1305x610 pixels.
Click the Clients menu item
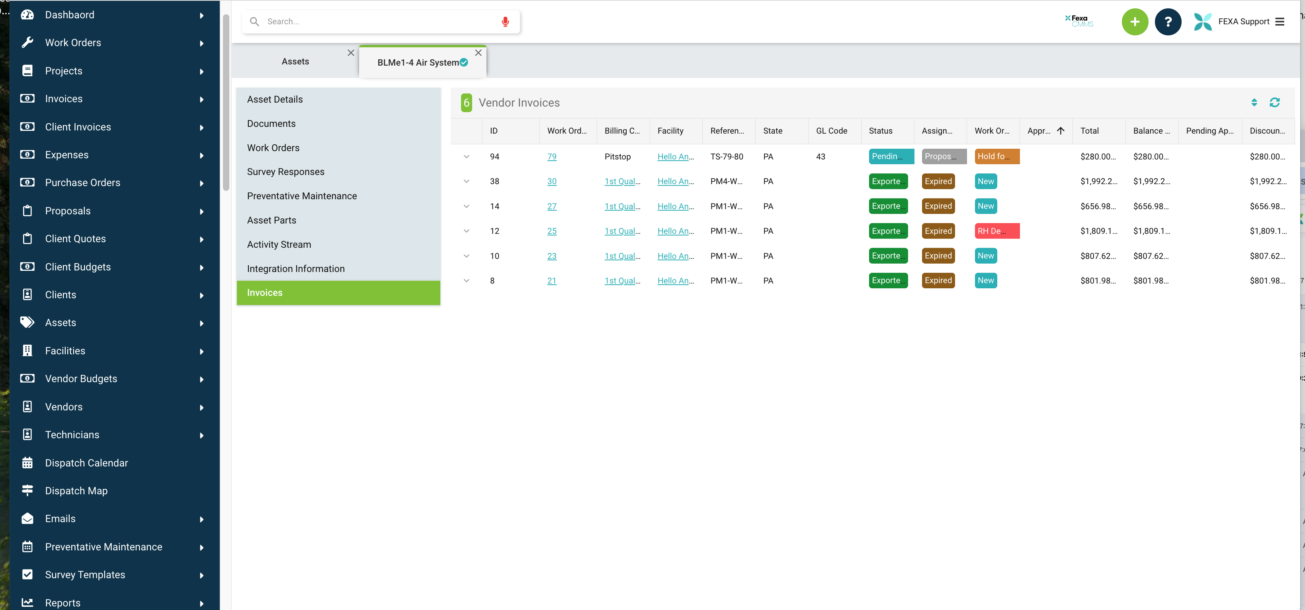pos(115,295)
